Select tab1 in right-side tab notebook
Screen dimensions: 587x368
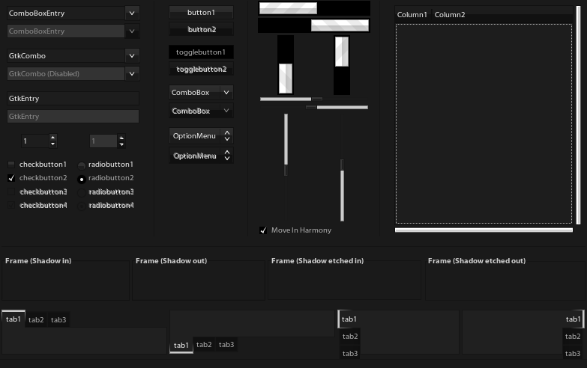click(x=574, y=319)
